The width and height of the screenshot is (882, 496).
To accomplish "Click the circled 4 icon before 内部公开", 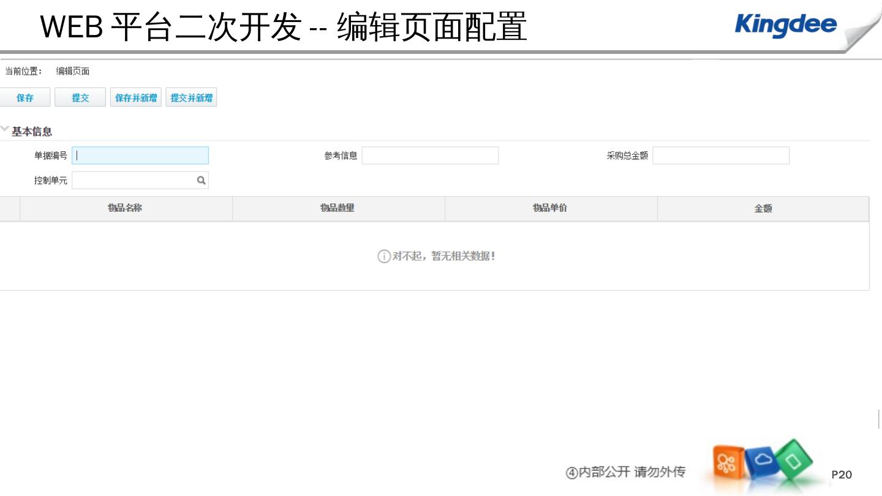I will pyautogui.click(x=571, y=473).
